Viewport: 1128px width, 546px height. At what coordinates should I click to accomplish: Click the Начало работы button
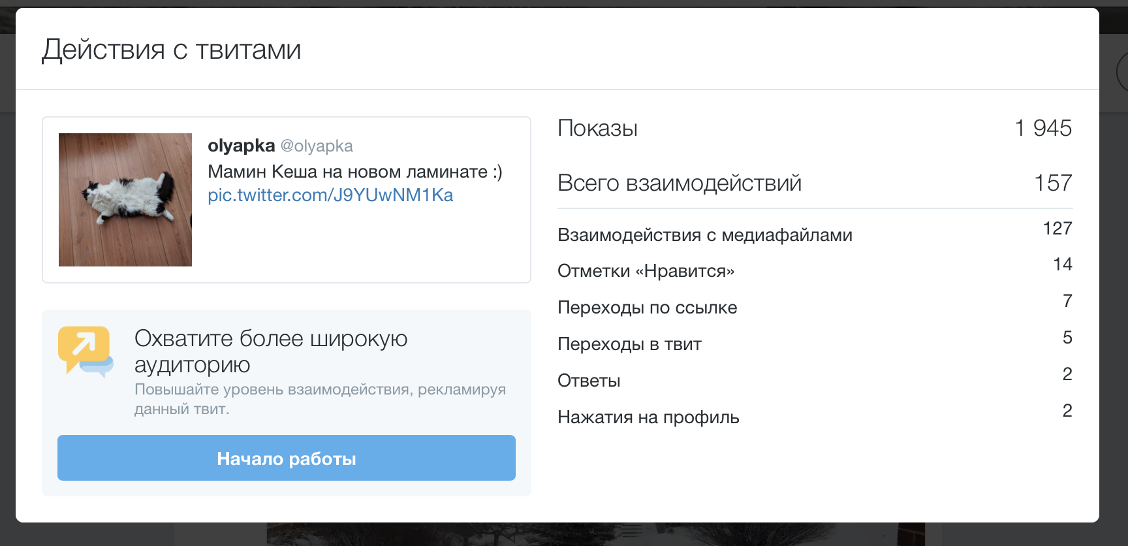point(287,458)
